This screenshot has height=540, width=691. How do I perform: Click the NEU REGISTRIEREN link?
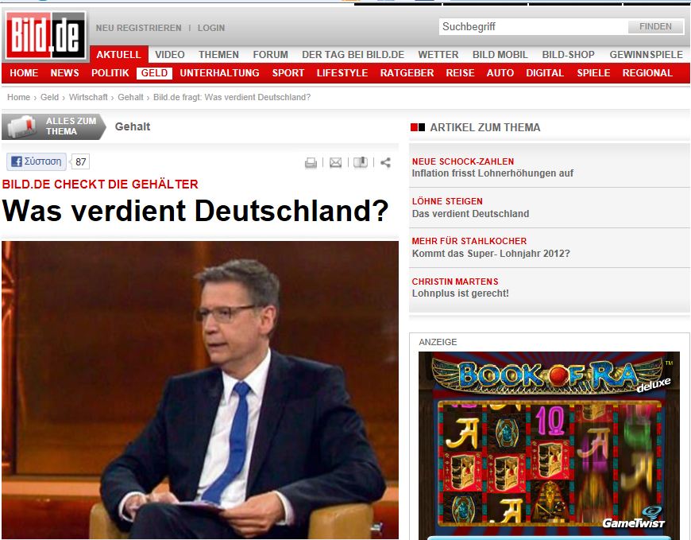click(138, 28)
